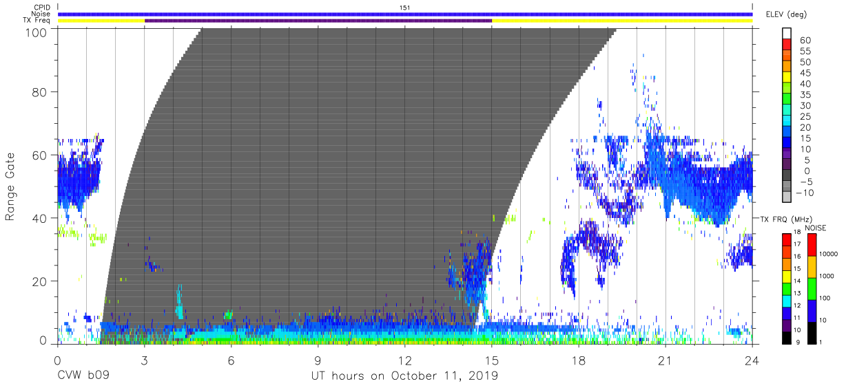Click the 55 label on the ELEV scale

(804, 52)
